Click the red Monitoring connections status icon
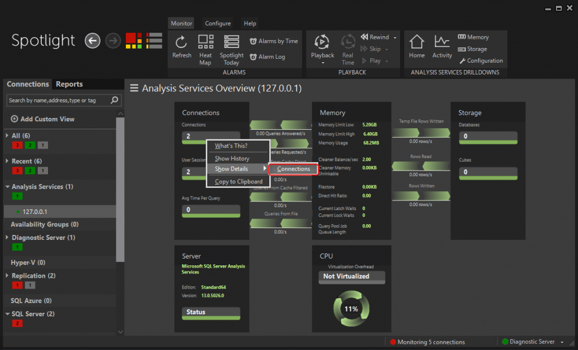The width and height of the screenshot is (578, 350). (393, 342)
